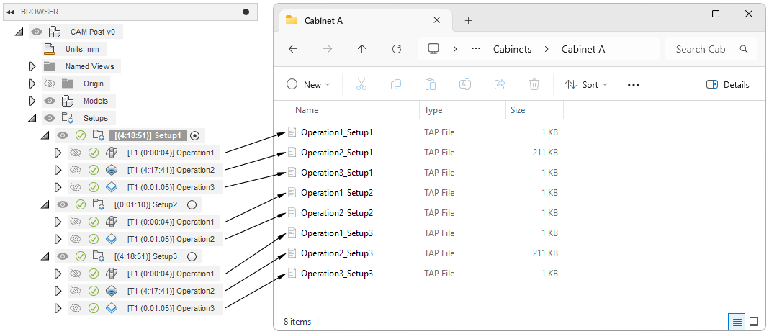Click the Paste clipboard icon
This screenshot has height=334, width=769.
(x=431, y=84)
